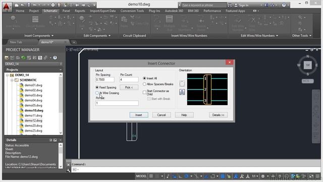The image size is (323, 182).
Task: Click the WCS label below the ViewCube
Action: (x=307, y=81)
